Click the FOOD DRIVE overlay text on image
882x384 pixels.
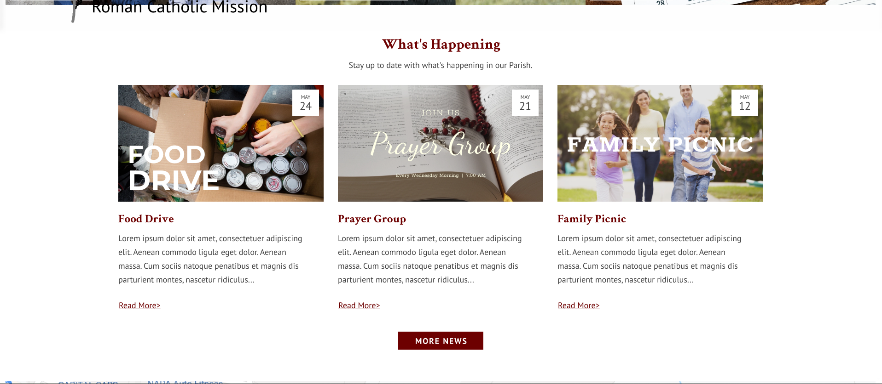point(174,168)
